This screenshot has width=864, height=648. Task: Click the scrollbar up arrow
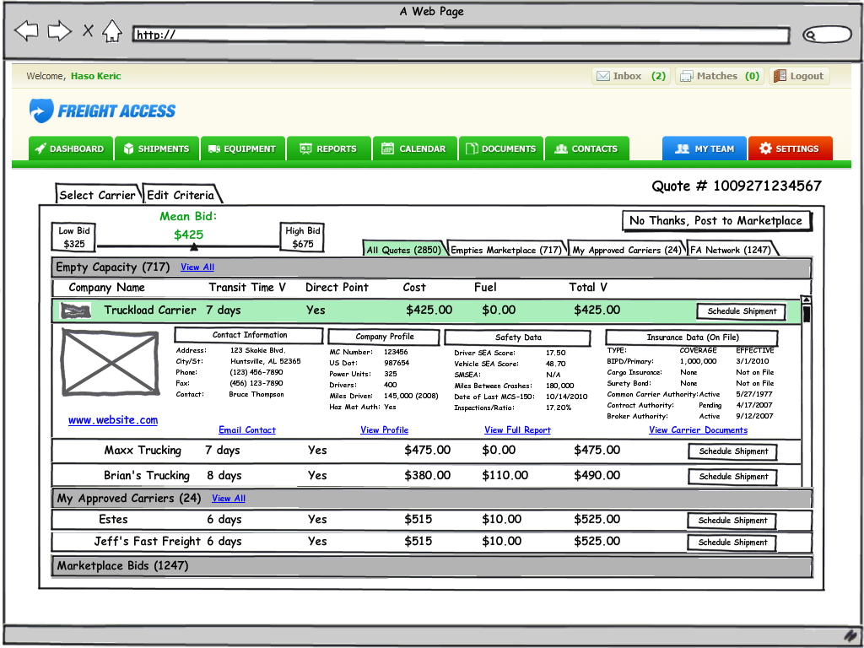click(x=806, y=300)
